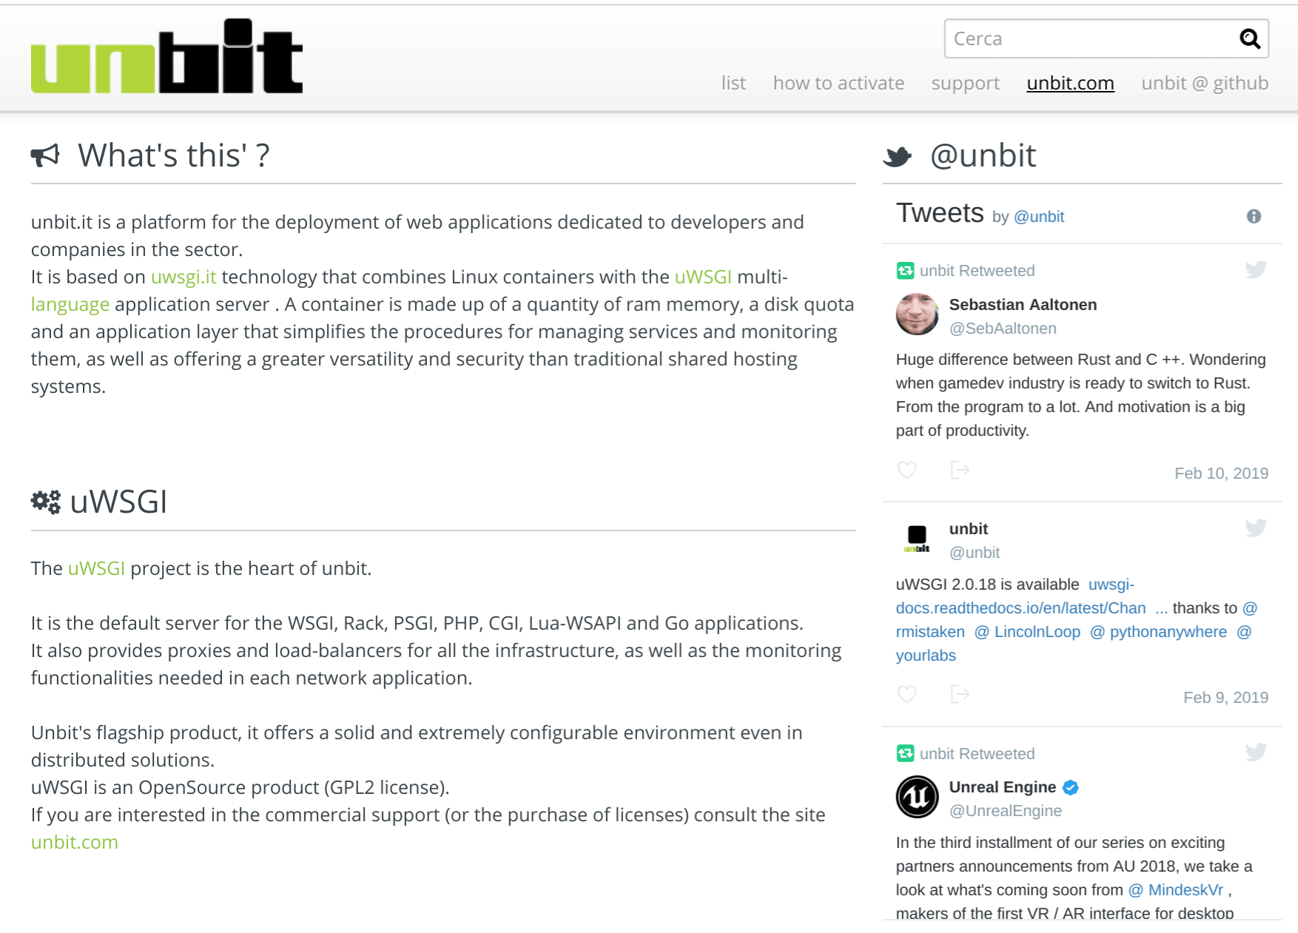
Task: Click the @unbit link beside Tweets
Action: pyautogui.click(x=1039, y=217)
